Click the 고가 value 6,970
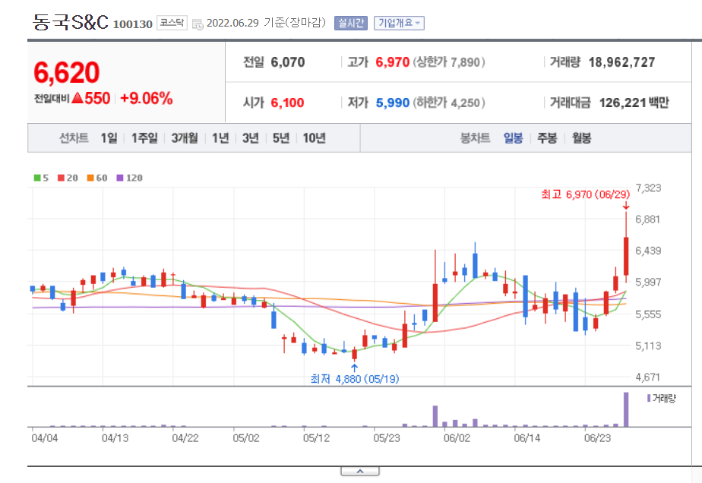The image size is (702, 483). pyautogui.click(x=393, y=62)
